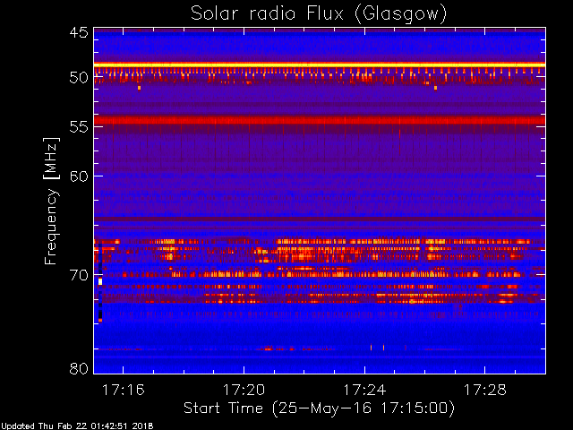Click the plot title 'Solar radio Flux (Glasgow)'
This screenshot has width=573, height=430.
pos(319,14)
